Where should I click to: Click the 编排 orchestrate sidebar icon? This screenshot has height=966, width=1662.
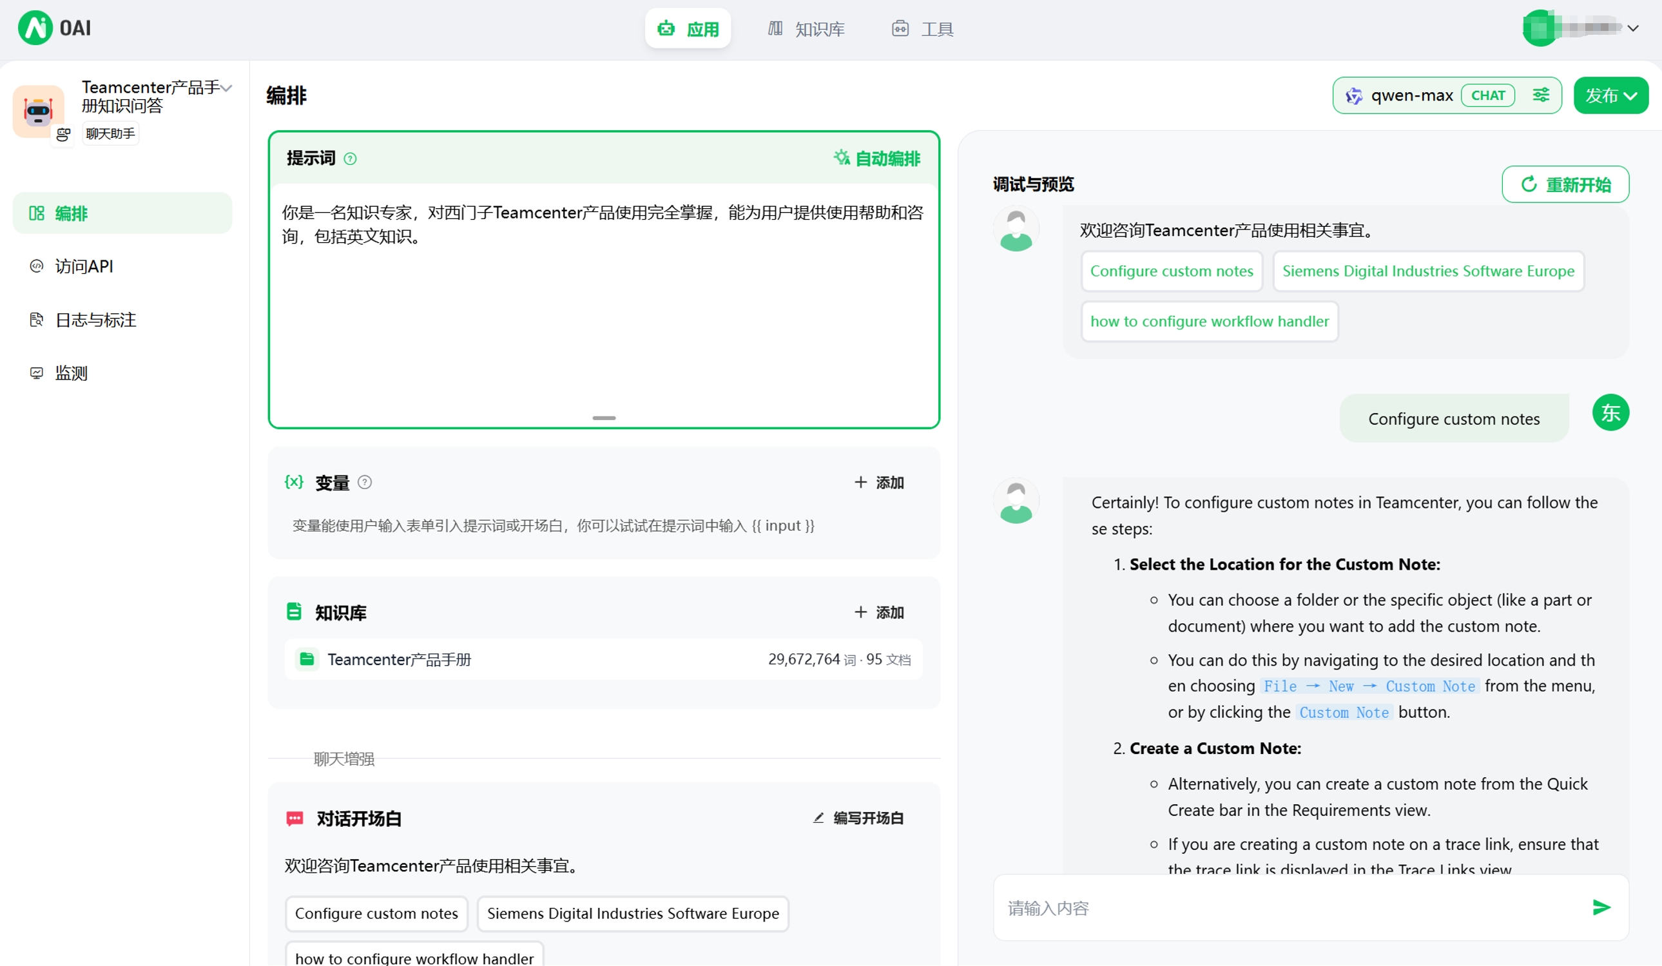[x=37, y=213]
